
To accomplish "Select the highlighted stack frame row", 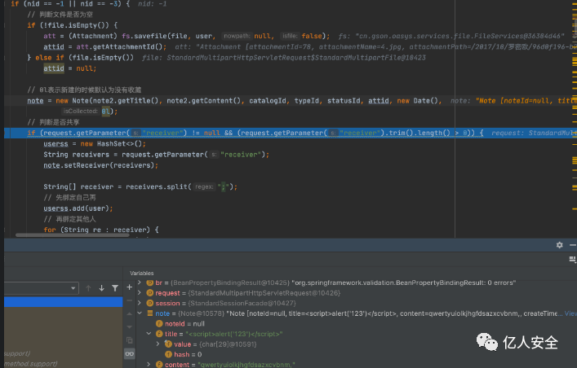I will click(x=64, y=302).
